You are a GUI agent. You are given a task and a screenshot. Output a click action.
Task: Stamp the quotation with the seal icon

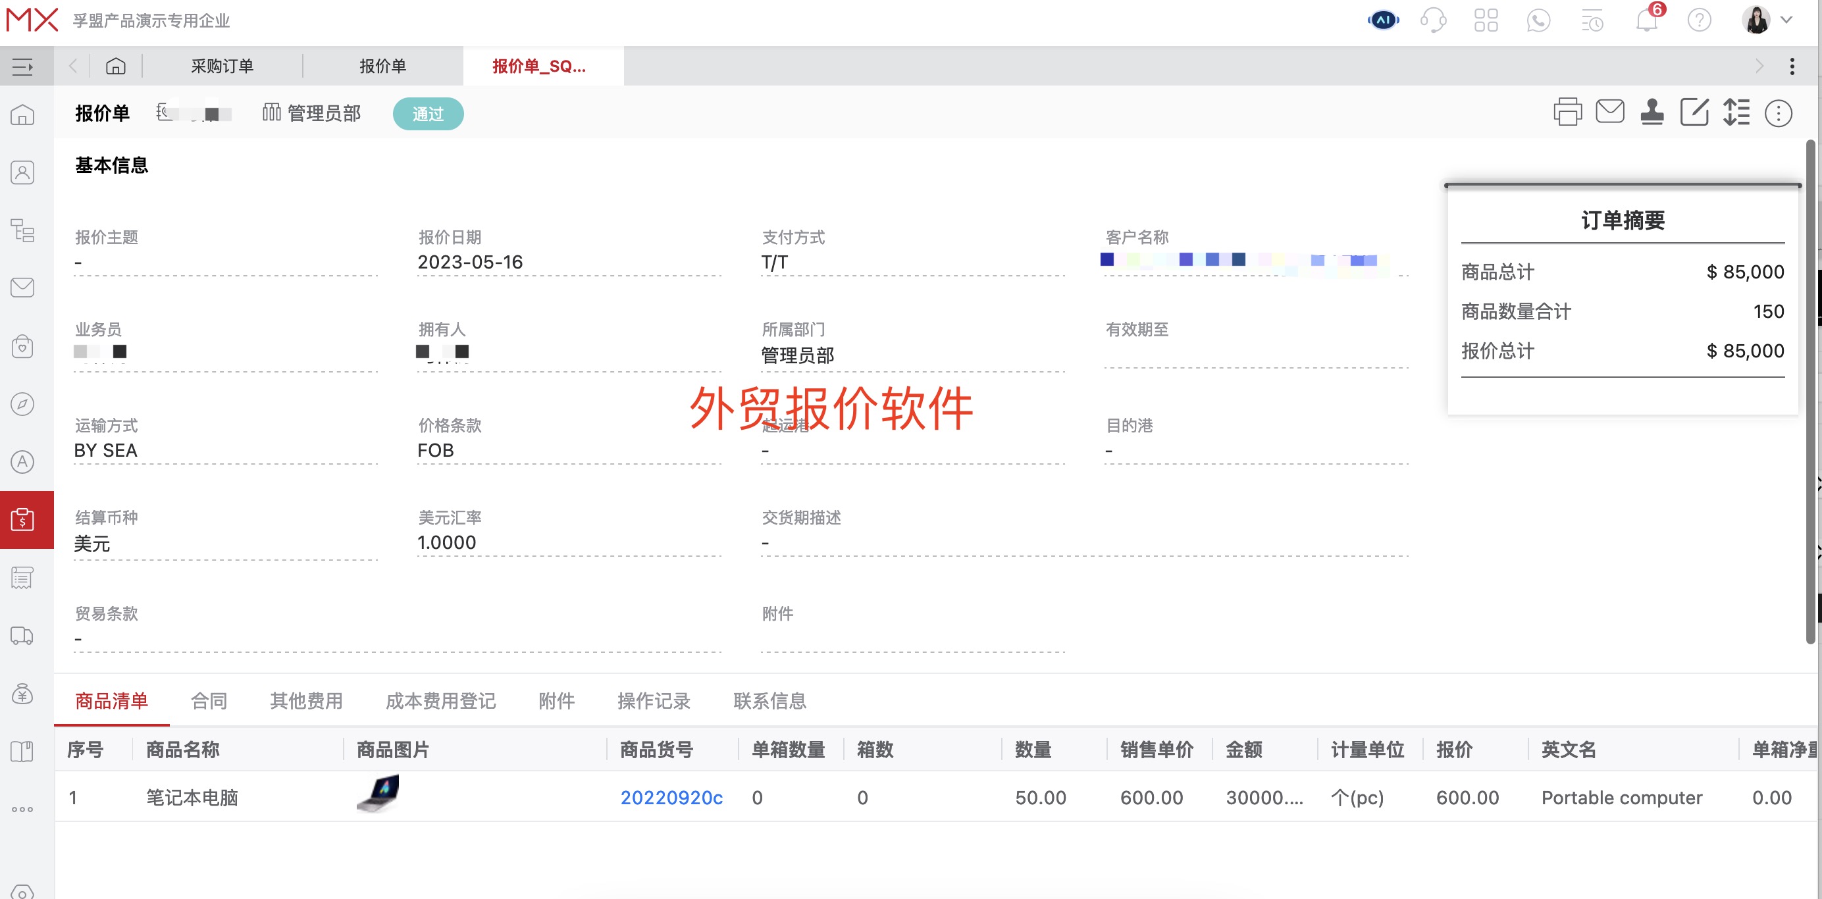[1652, 113]
